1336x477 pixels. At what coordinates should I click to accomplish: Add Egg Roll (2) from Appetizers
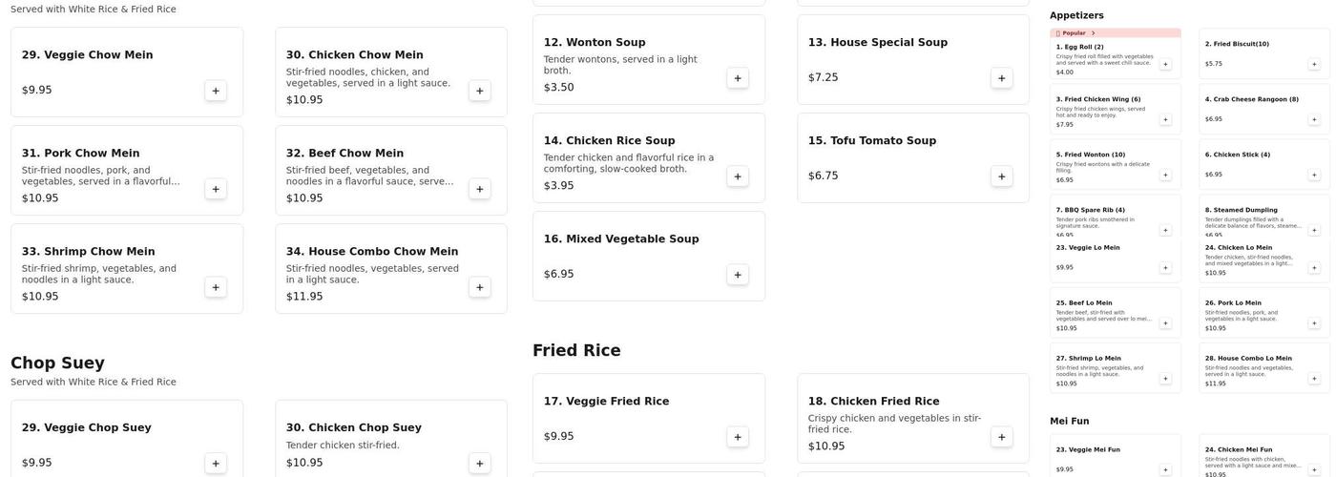(1165, 64)
